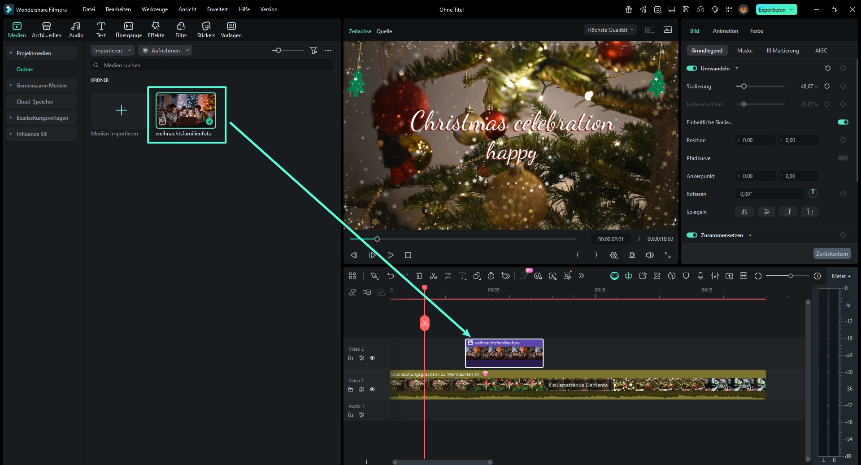Open the Datei menu
This screenshot has width=861, height=465.
pyautogui.click(x=89, y=9)
